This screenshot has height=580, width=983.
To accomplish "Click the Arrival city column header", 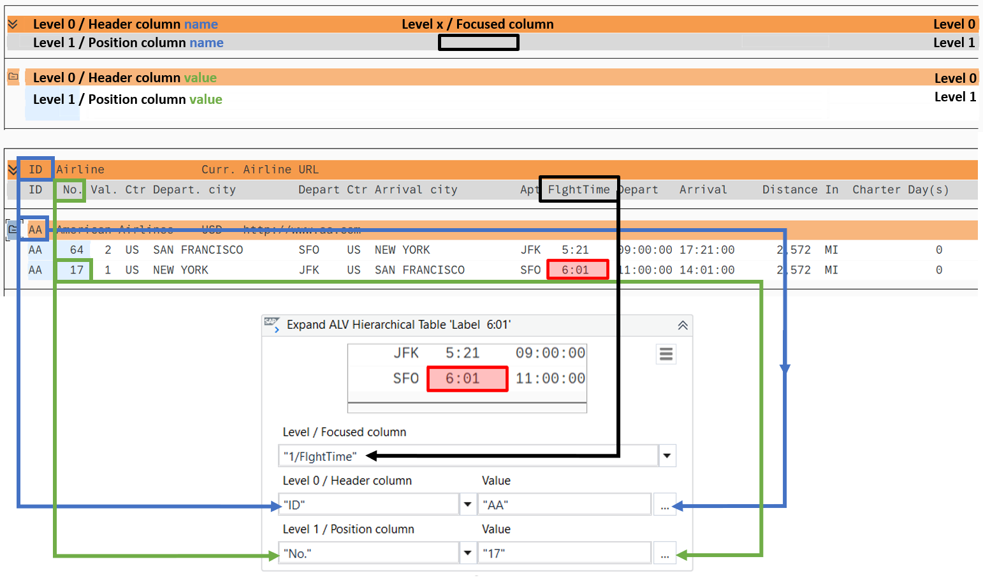I will [x=416, y=189].
